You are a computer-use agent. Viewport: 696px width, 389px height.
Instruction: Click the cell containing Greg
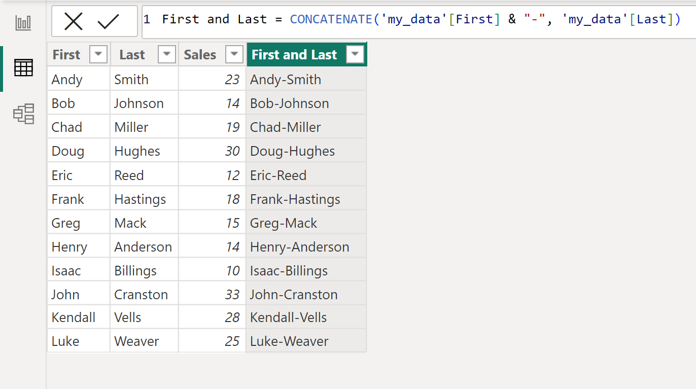pos(79,223)
